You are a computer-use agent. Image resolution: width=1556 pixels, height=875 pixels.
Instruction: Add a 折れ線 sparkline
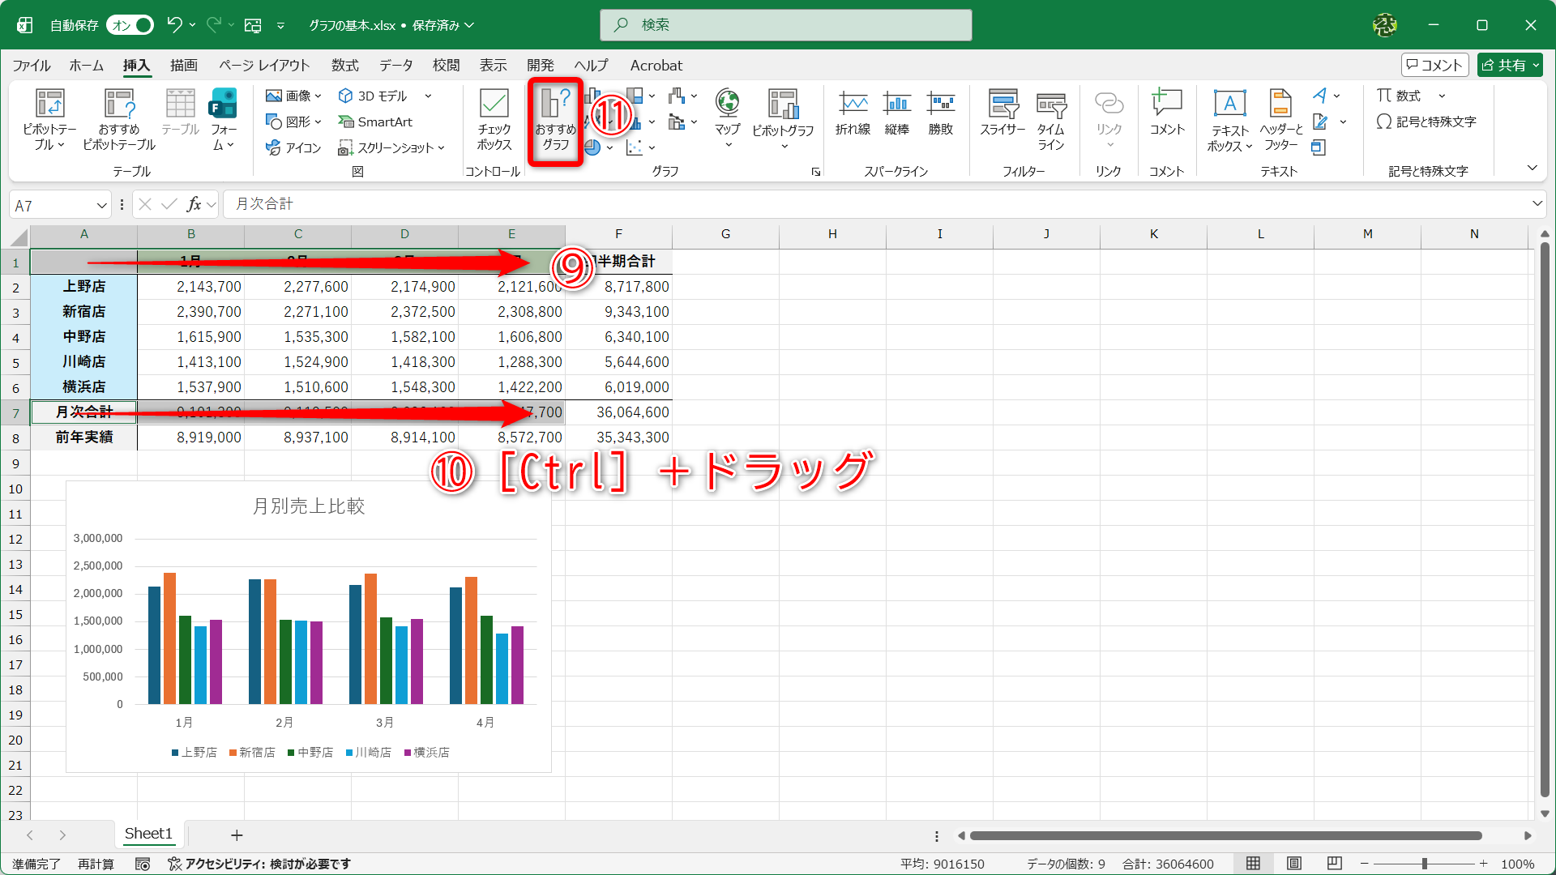pyautogui.click(x=853, y=112)
